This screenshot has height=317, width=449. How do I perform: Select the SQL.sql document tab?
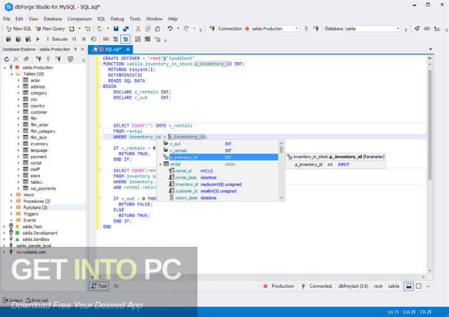pyautogui.click(x=110, y=49)
